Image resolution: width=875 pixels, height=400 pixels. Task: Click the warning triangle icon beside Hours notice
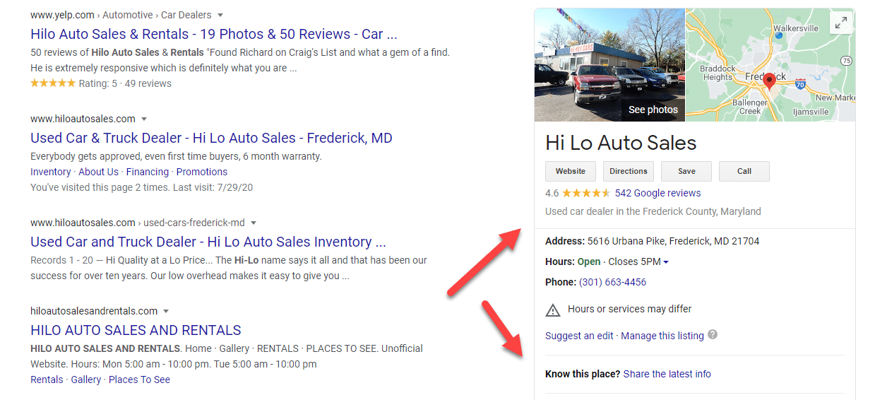[553, 310]
